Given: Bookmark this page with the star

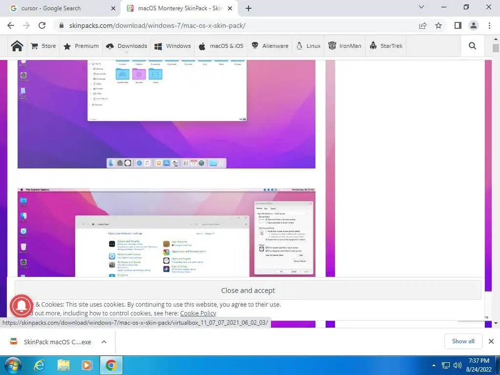Looking at the screenshot, I should 438,25.
